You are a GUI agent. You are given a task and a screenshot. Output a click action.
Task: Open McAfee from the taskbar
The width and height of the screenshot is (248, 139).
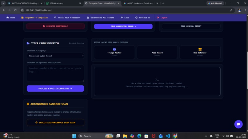[x=154, y=136]
